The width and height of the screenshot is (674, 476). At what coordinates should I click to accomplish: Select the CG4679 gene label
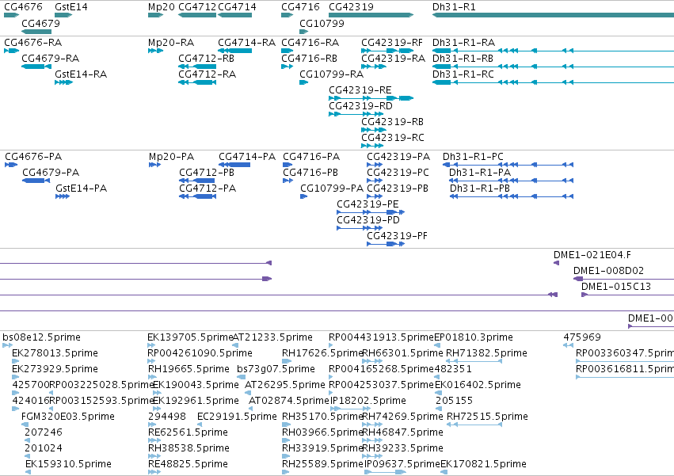point(41,23)
